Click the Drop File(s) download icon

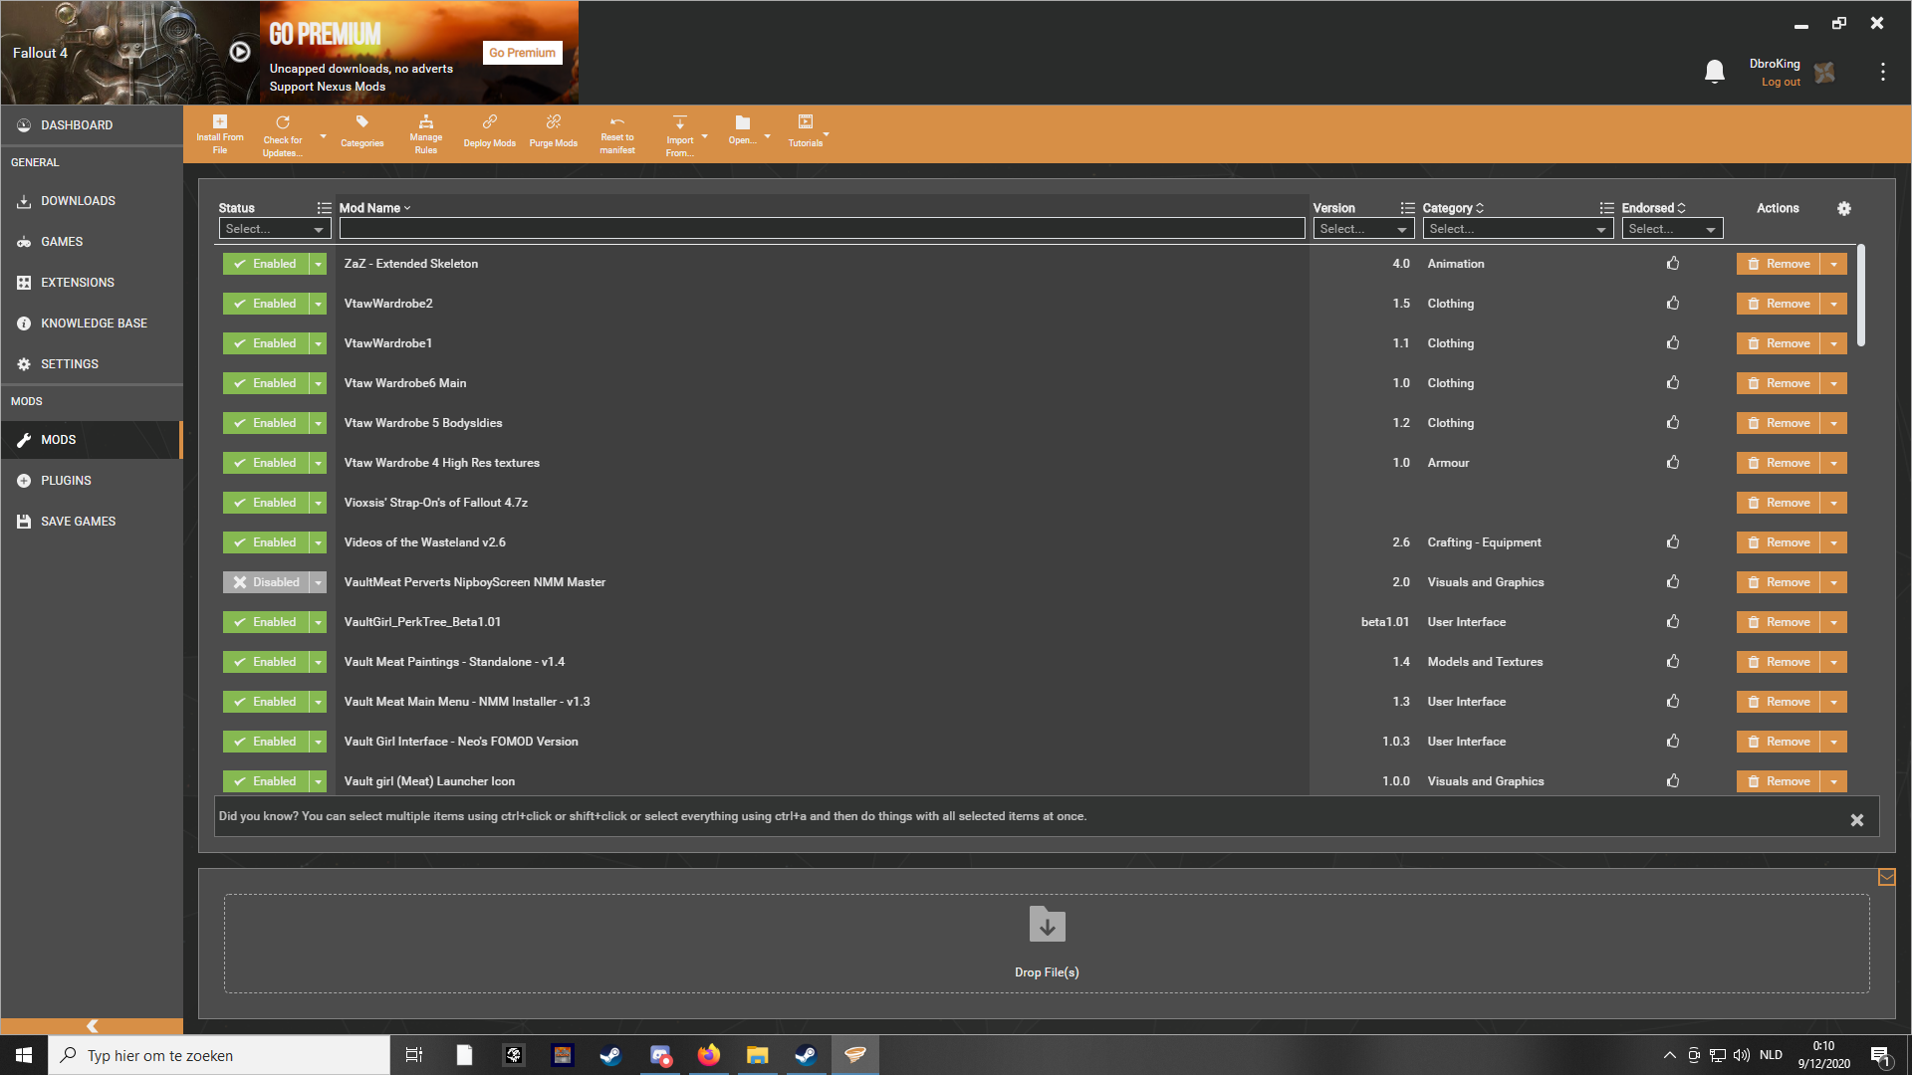point(1048,925)
